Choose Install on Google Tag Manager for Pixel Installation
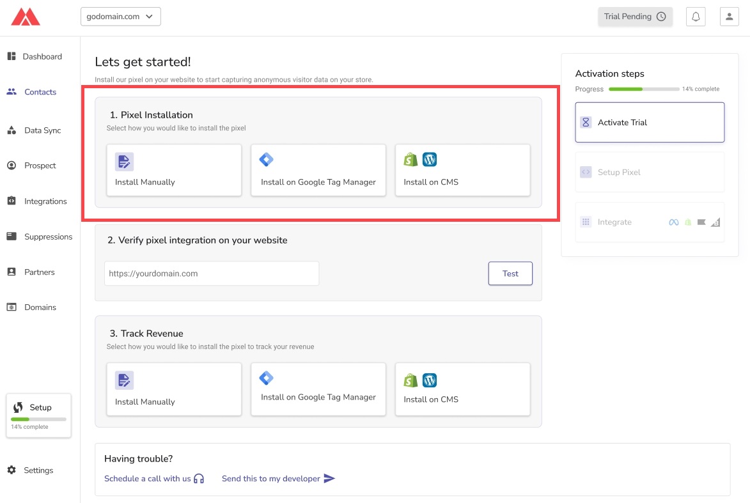 point(318,170)
